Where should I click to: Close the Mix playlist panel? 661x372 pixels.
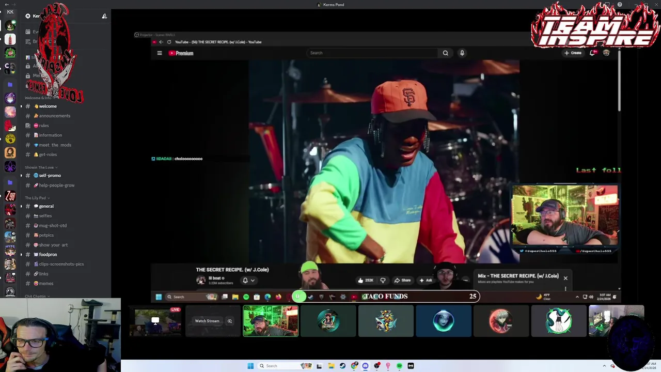point(565,278)
